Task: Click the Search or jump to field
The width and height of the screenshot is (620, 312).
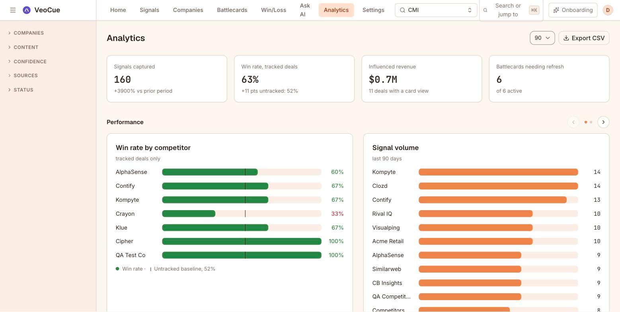Action: tap(511, 10)
